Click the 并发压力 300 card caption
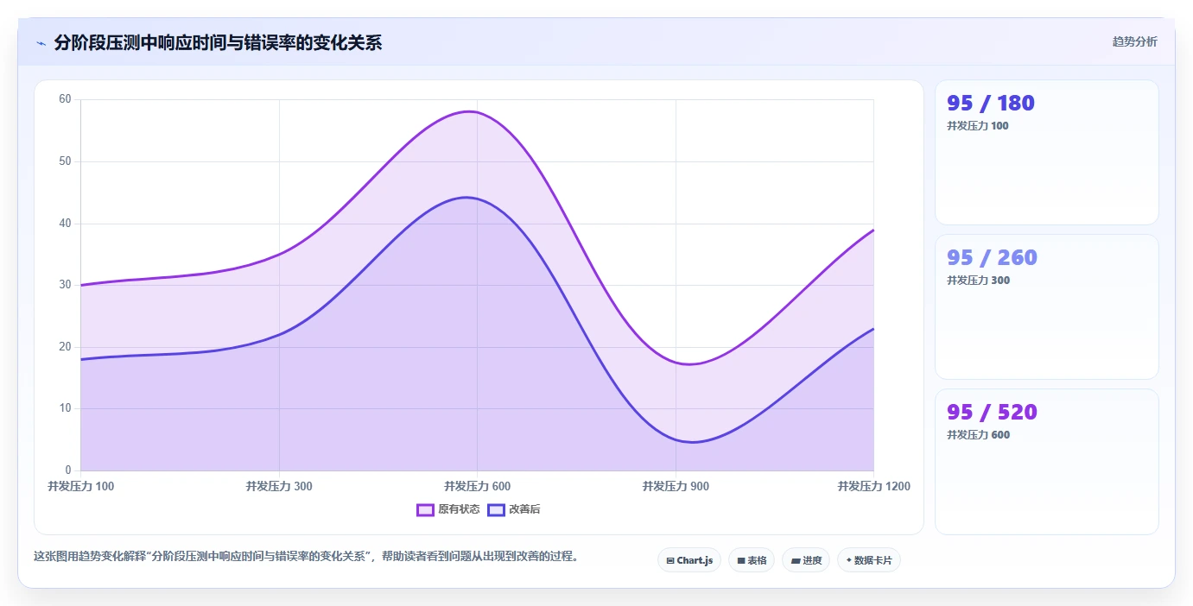The height and width of the screenshot is (606, 1193). click(978, 281)
